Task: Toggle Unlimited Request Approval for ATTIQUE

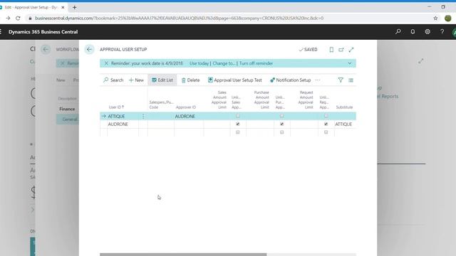Action: [x=326, y=116]
